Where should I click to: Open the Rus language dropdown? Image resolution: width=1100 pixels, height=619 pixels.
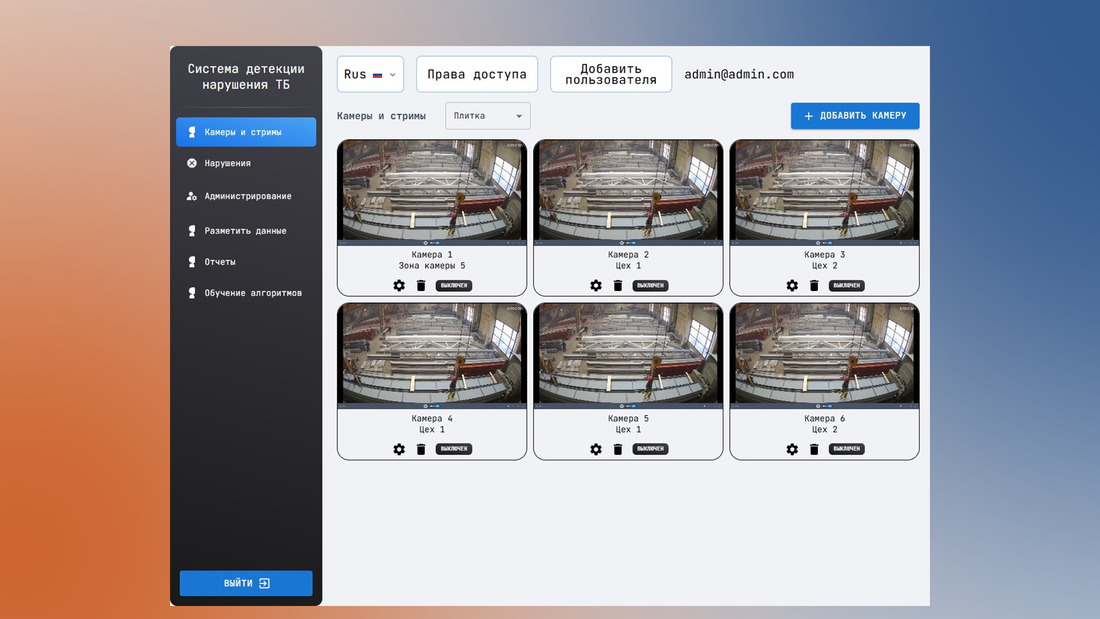tap(370, 74)
